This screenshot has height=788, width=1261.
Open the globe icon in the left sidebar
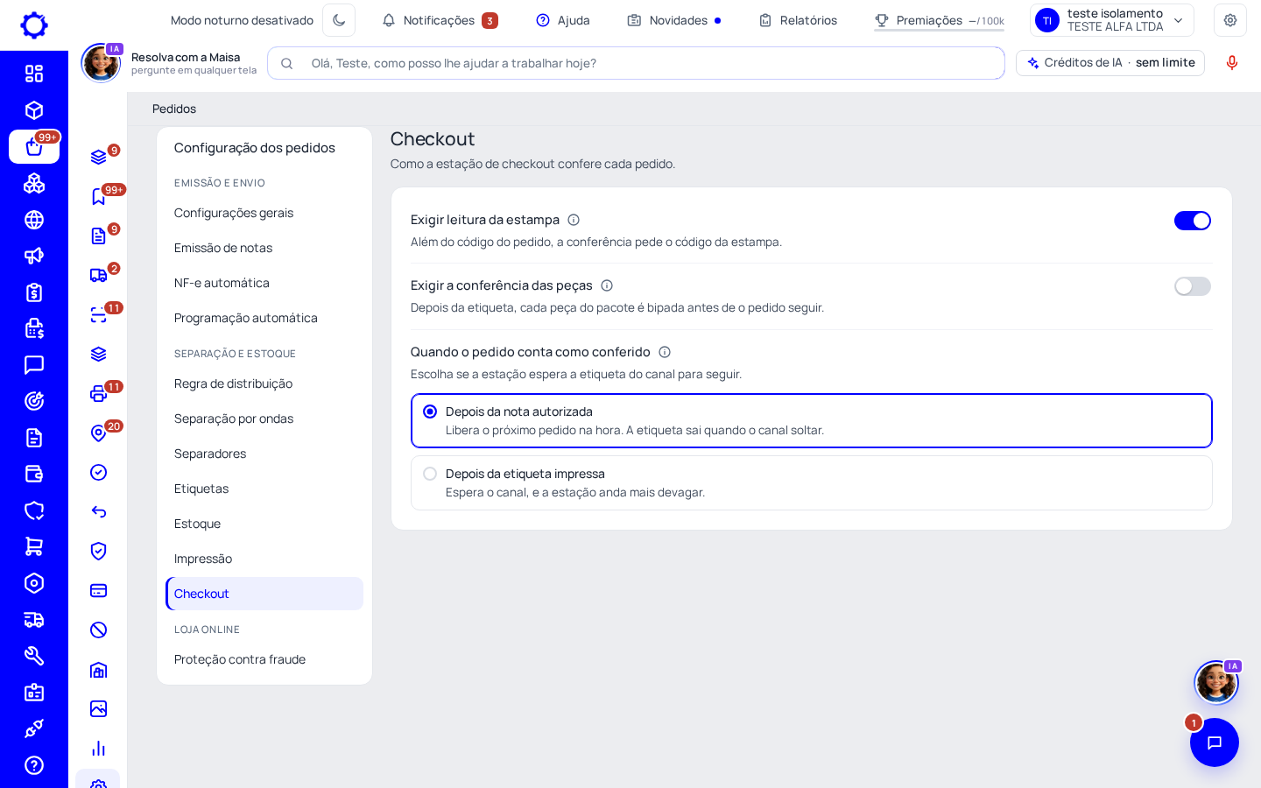pos(34,220)
